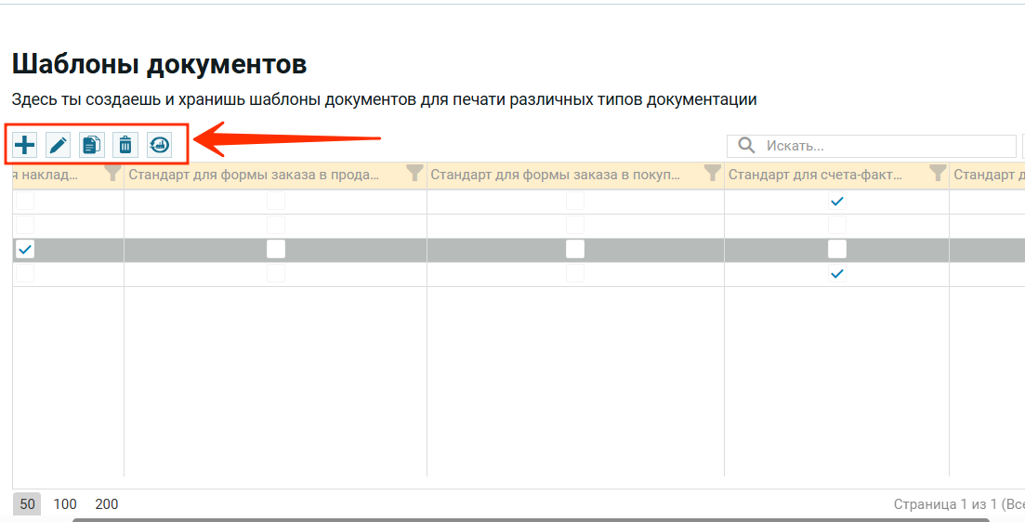1025x522 pixels.
Task: Set page size to 100
Action: pos(65,504)
